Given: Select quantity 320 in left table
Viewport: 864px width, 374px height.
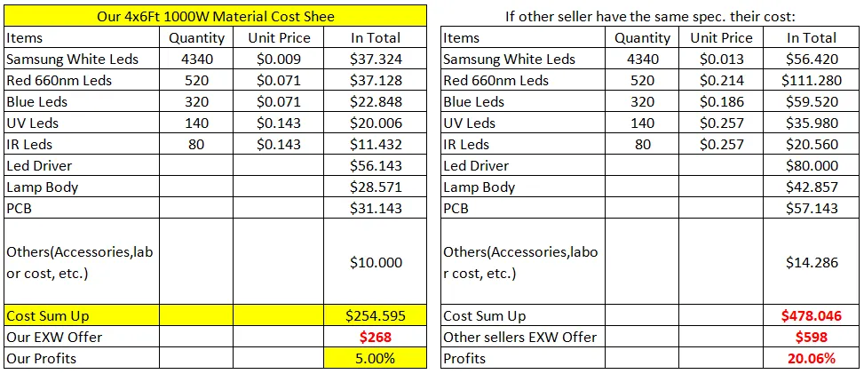Looking at the screenshot, I should point(196,102).
